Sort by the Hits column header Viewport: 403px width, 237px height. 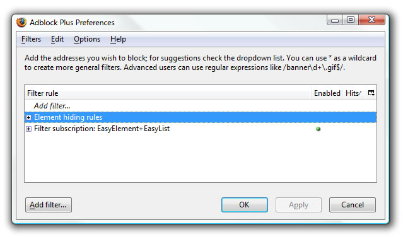[x=354, y=93]
